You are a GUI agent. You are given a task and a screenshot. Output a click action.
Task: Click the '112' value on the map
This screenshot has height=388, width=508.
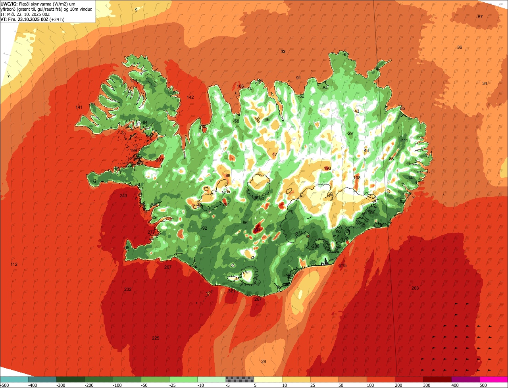tap(14, 264)
